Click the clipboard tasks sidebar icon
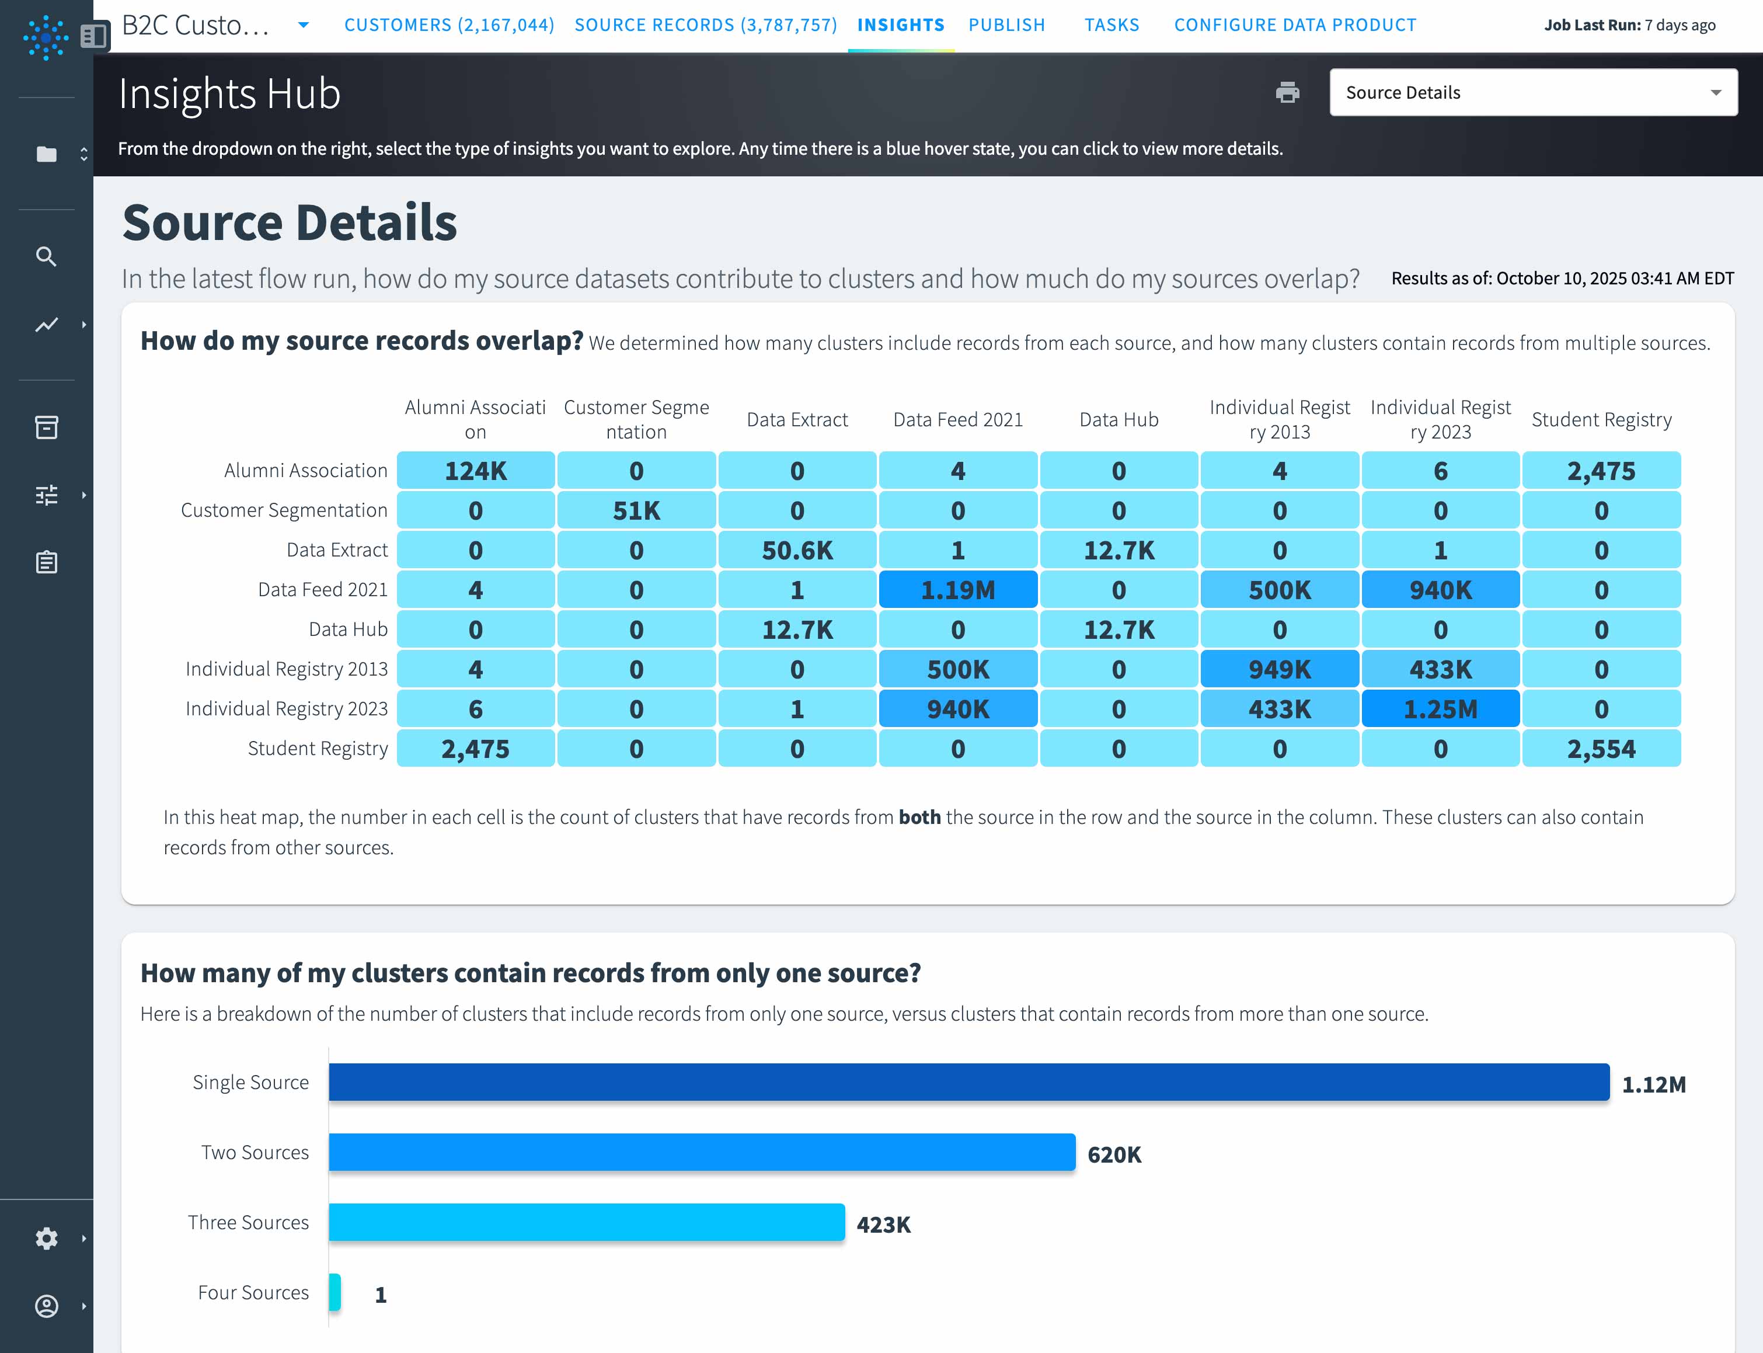Screen dimensions: 1763x1353 (47, 562)
